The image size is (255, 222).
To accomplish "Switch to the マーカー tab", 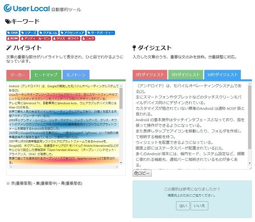I will [18, 75].
